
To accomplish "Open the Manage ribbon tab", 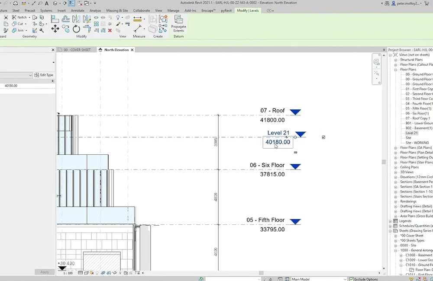I will tap(174, 10).
